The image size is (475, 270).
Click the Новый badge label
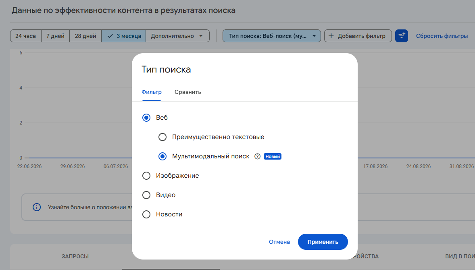pyautogui.click(x=272, y=156)
